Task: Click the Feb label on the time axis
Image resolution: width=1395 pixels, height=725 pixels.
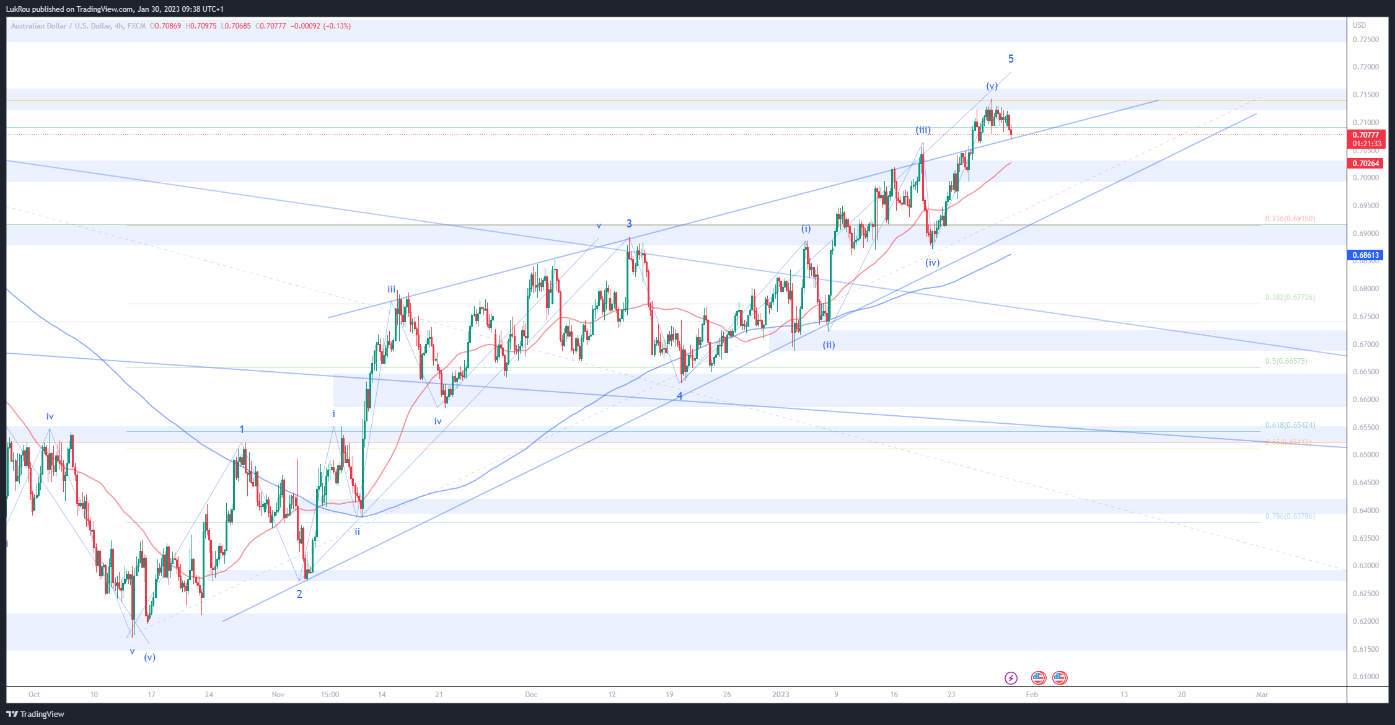Action: 1031,695
